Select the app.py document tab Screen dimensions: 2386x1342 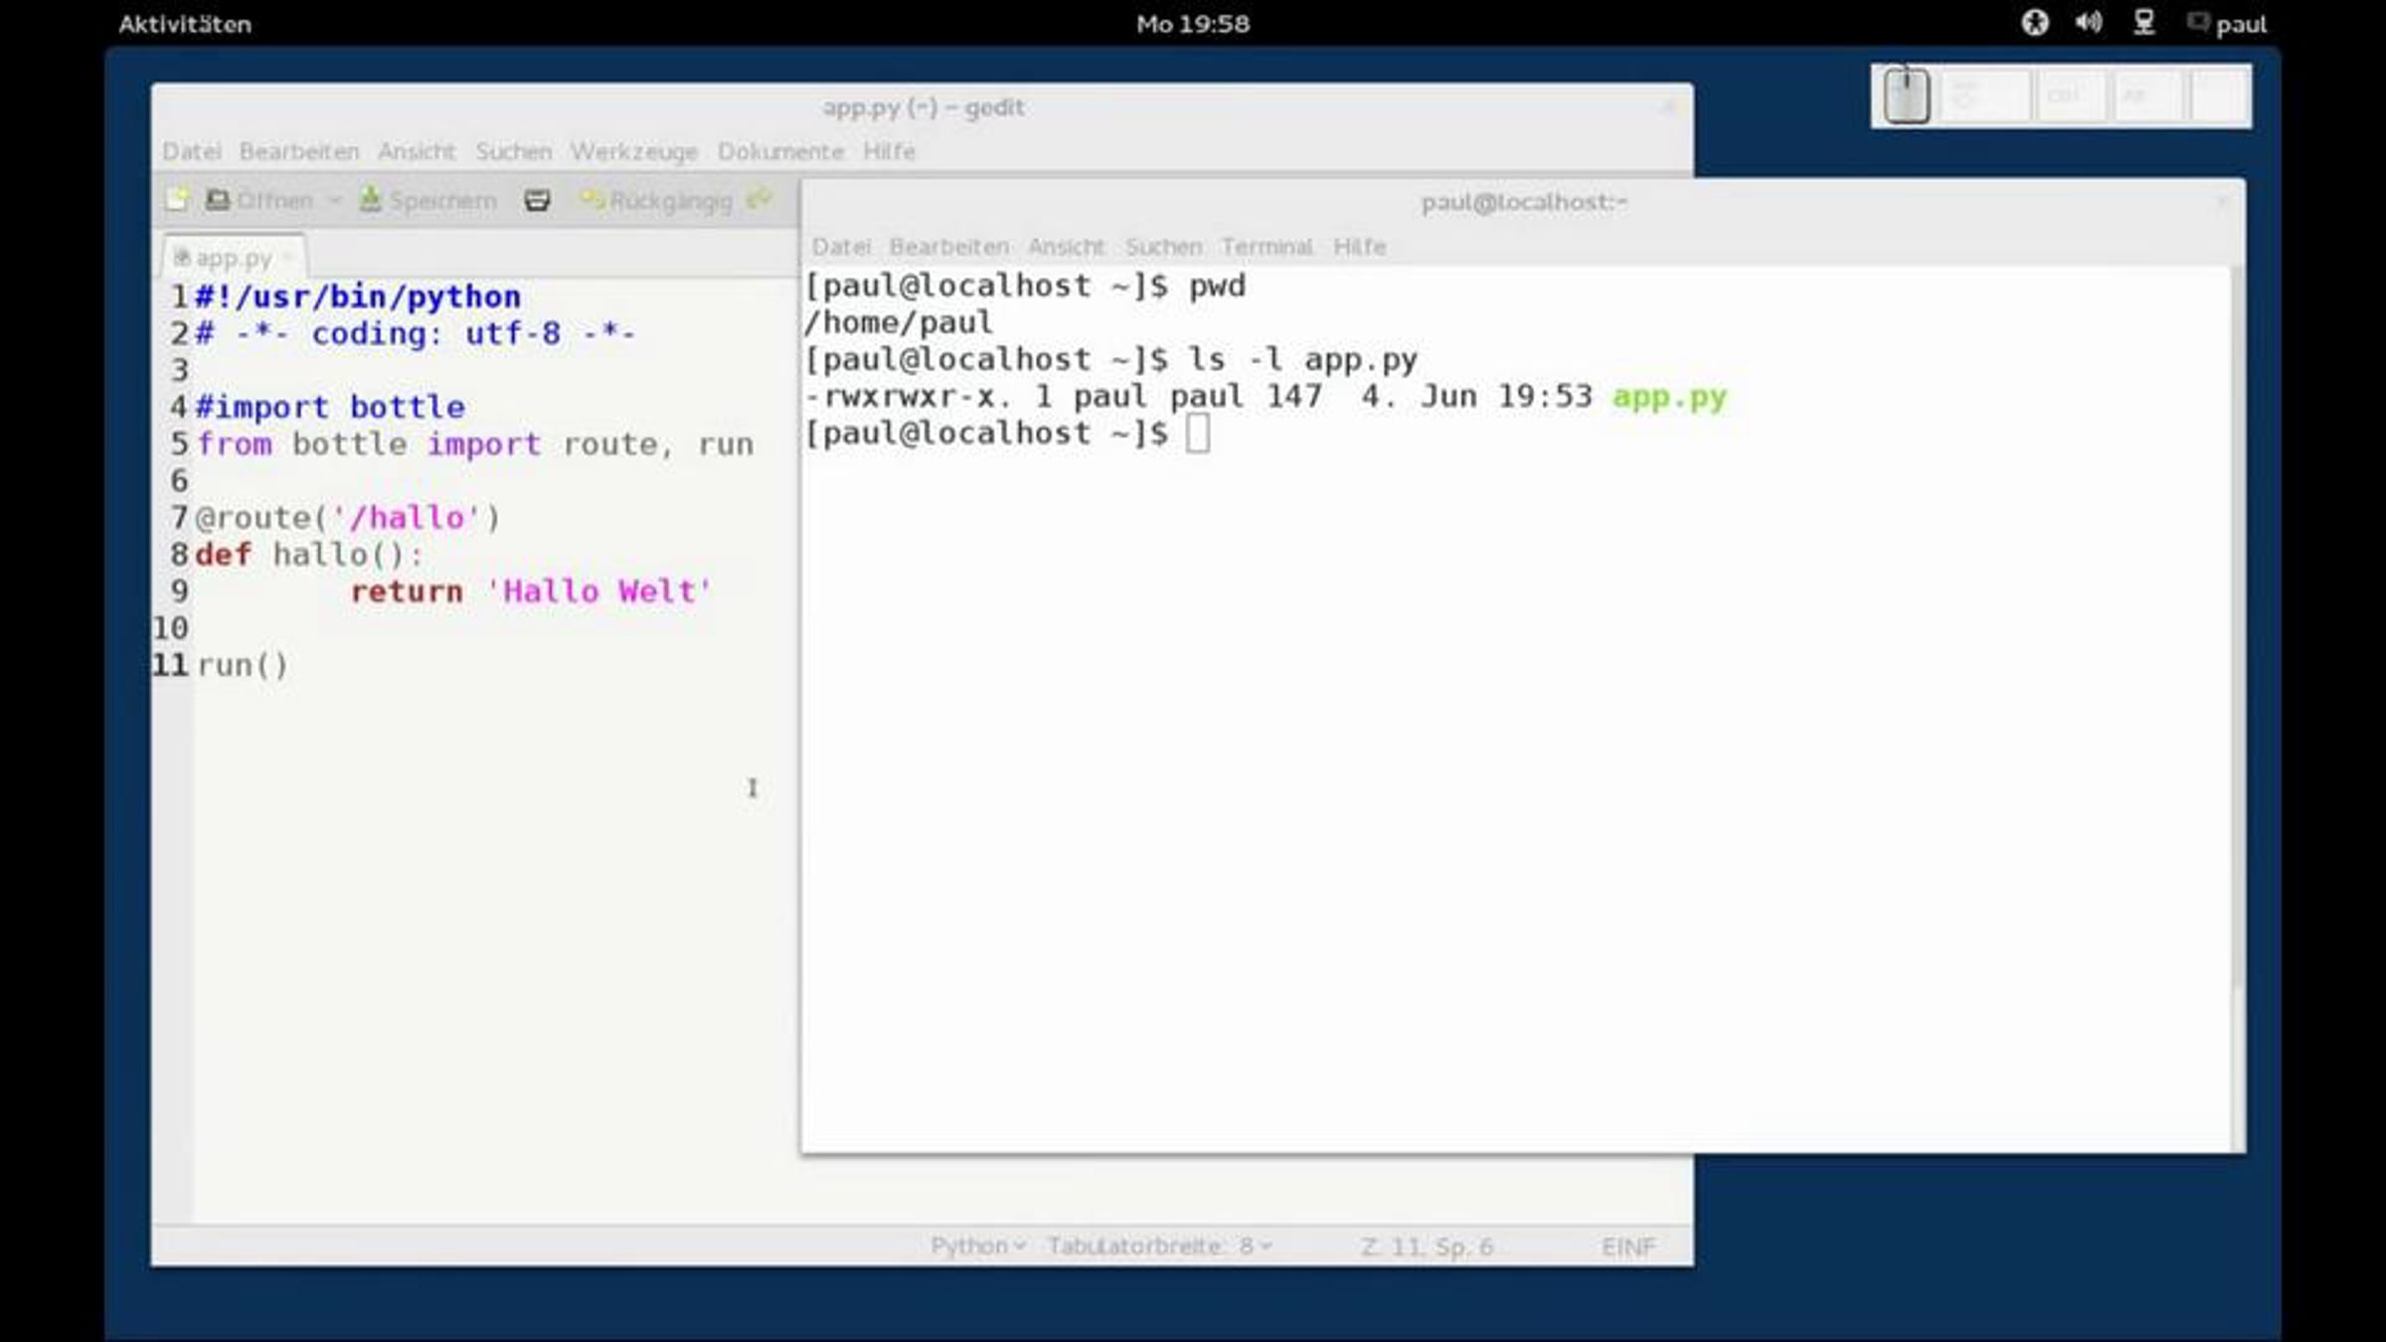233,257
